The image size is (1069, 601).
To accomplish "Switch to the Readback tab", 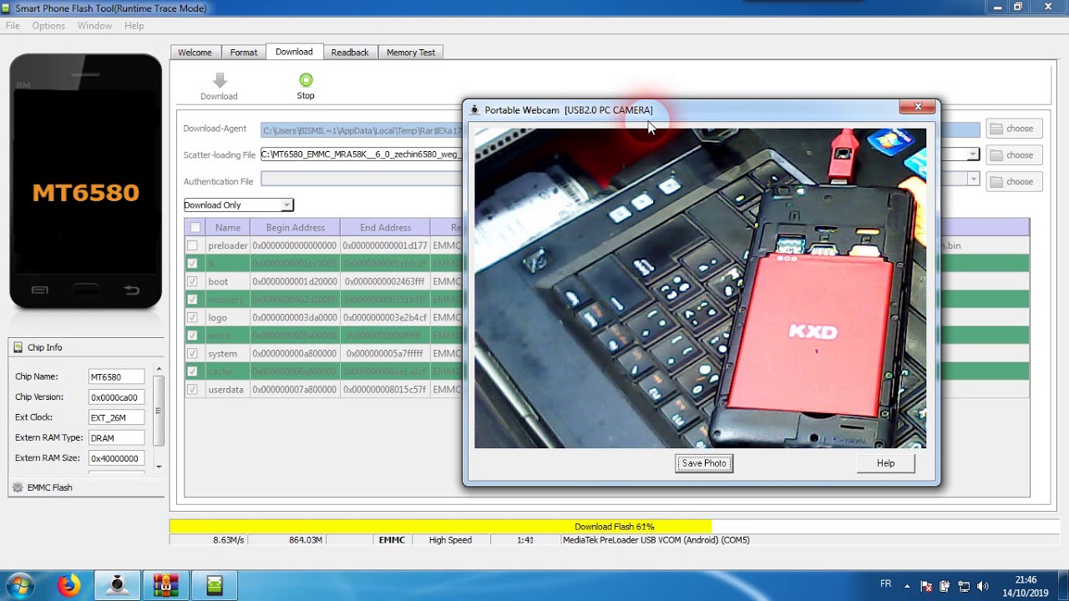I will (x=350, y=52).
